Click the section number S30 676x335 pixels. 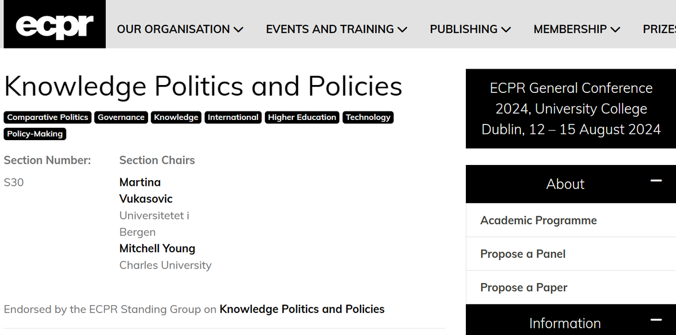coord(14,182)
